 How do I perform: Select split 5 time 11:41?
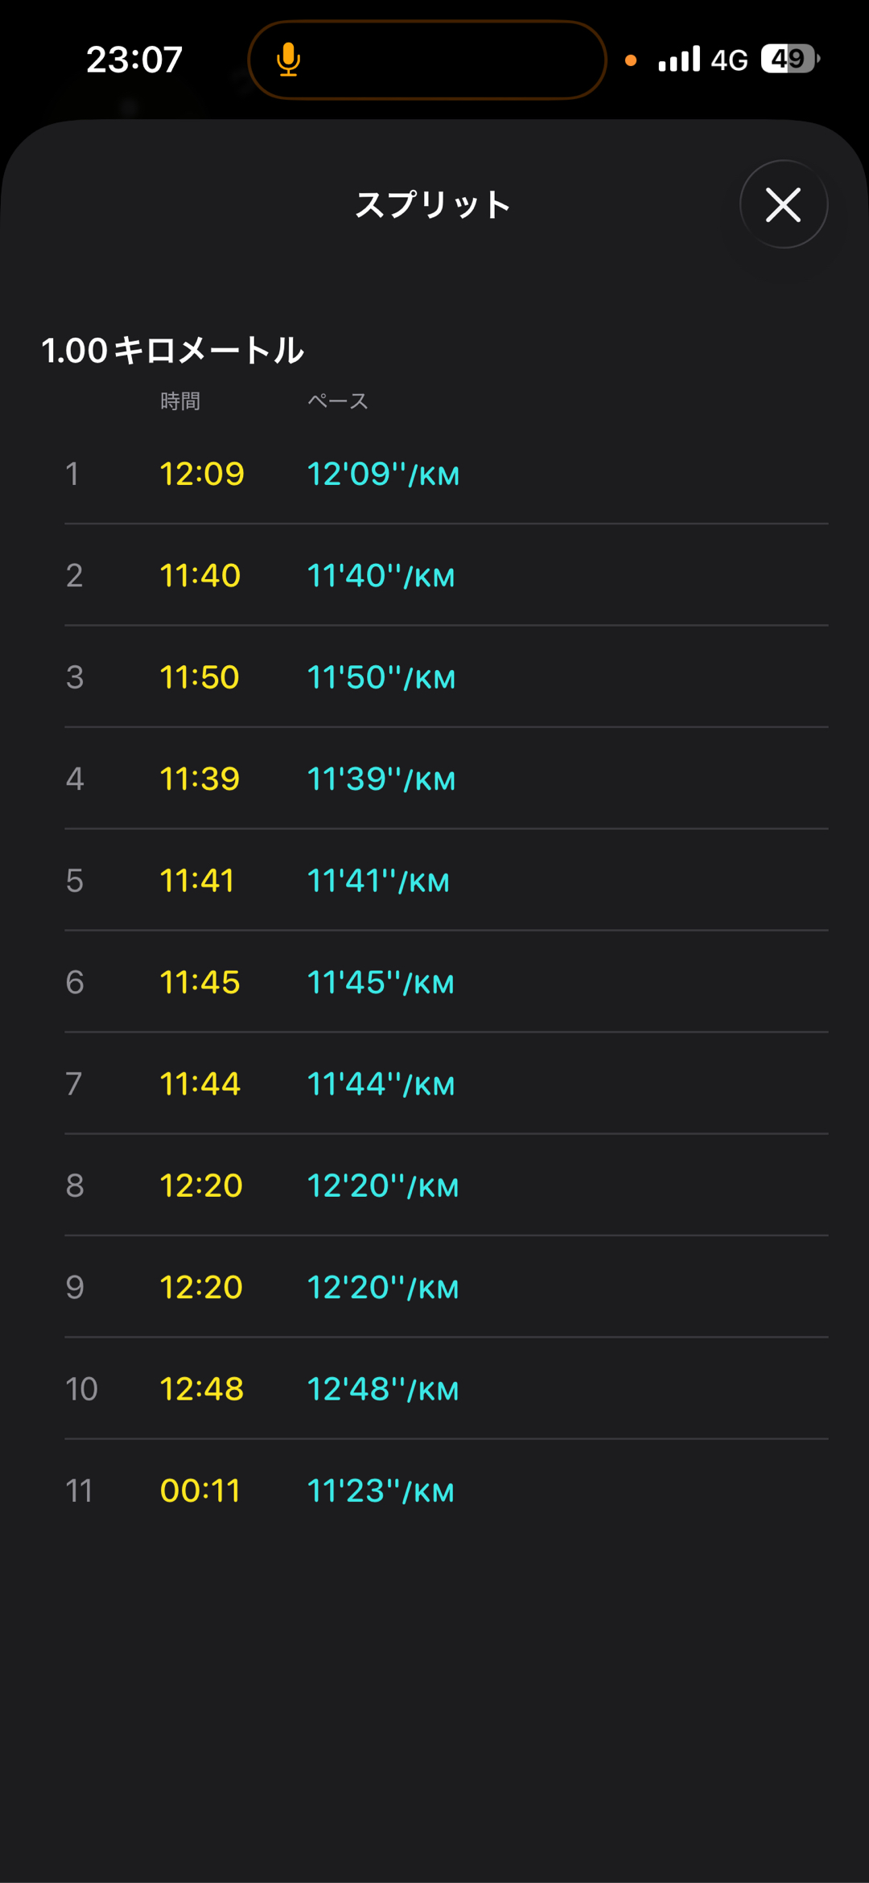point(197,881)
